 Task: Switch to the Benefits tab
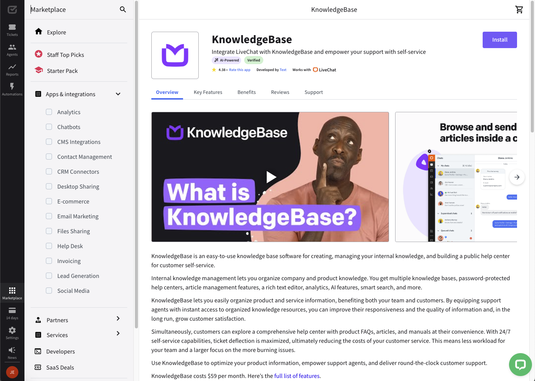pyautogui.click(x=246, y=92)
